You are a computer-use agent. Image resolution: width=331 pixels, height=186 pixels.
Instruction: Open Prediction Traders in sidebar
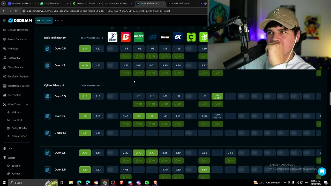pyautogui.click(x=16, y=76)
